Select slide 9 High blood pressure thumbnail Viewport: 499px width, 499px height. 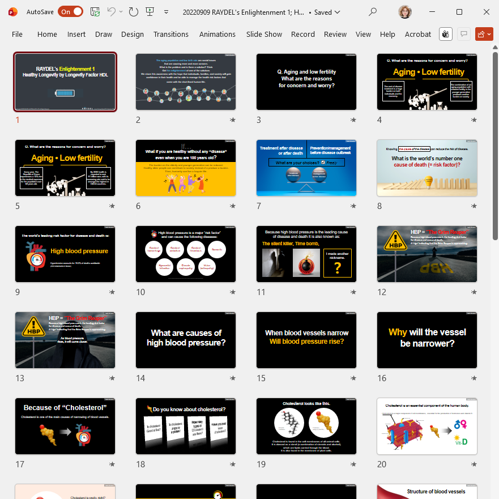point(65,254)
